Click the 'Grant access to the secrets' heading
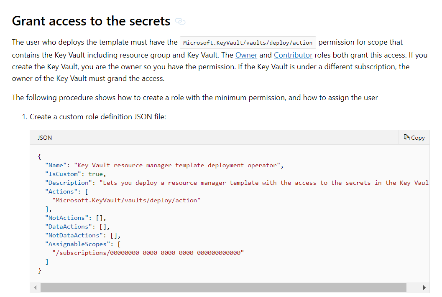 [91, 21]
